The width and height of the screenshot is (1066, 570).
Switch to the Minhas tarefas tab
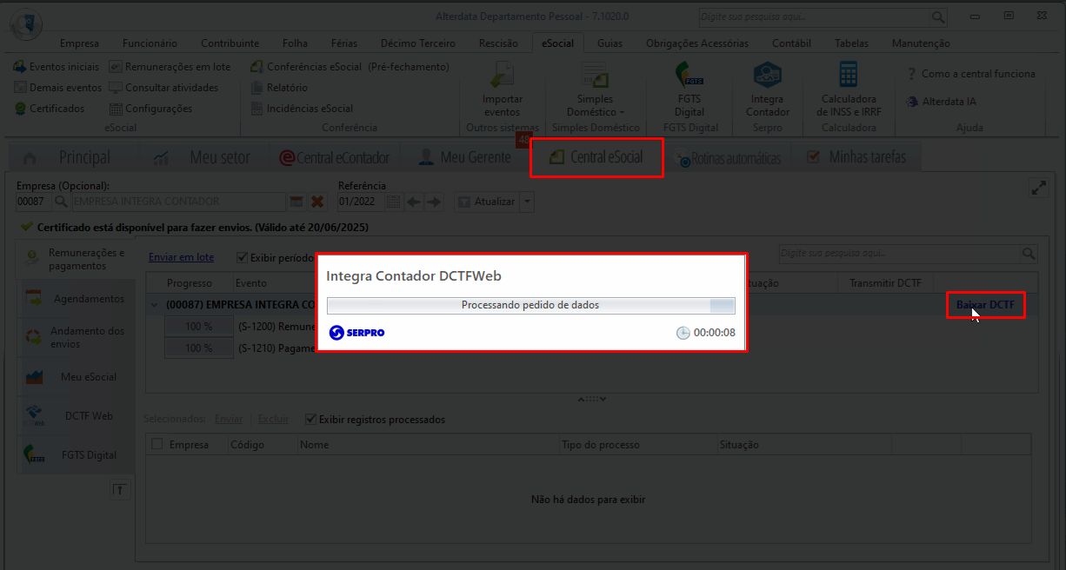[856, 157]
